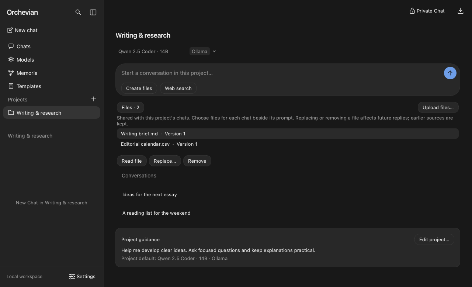Click Edit project… button
This screenshot has width=472, height=287.
(434, 239)
